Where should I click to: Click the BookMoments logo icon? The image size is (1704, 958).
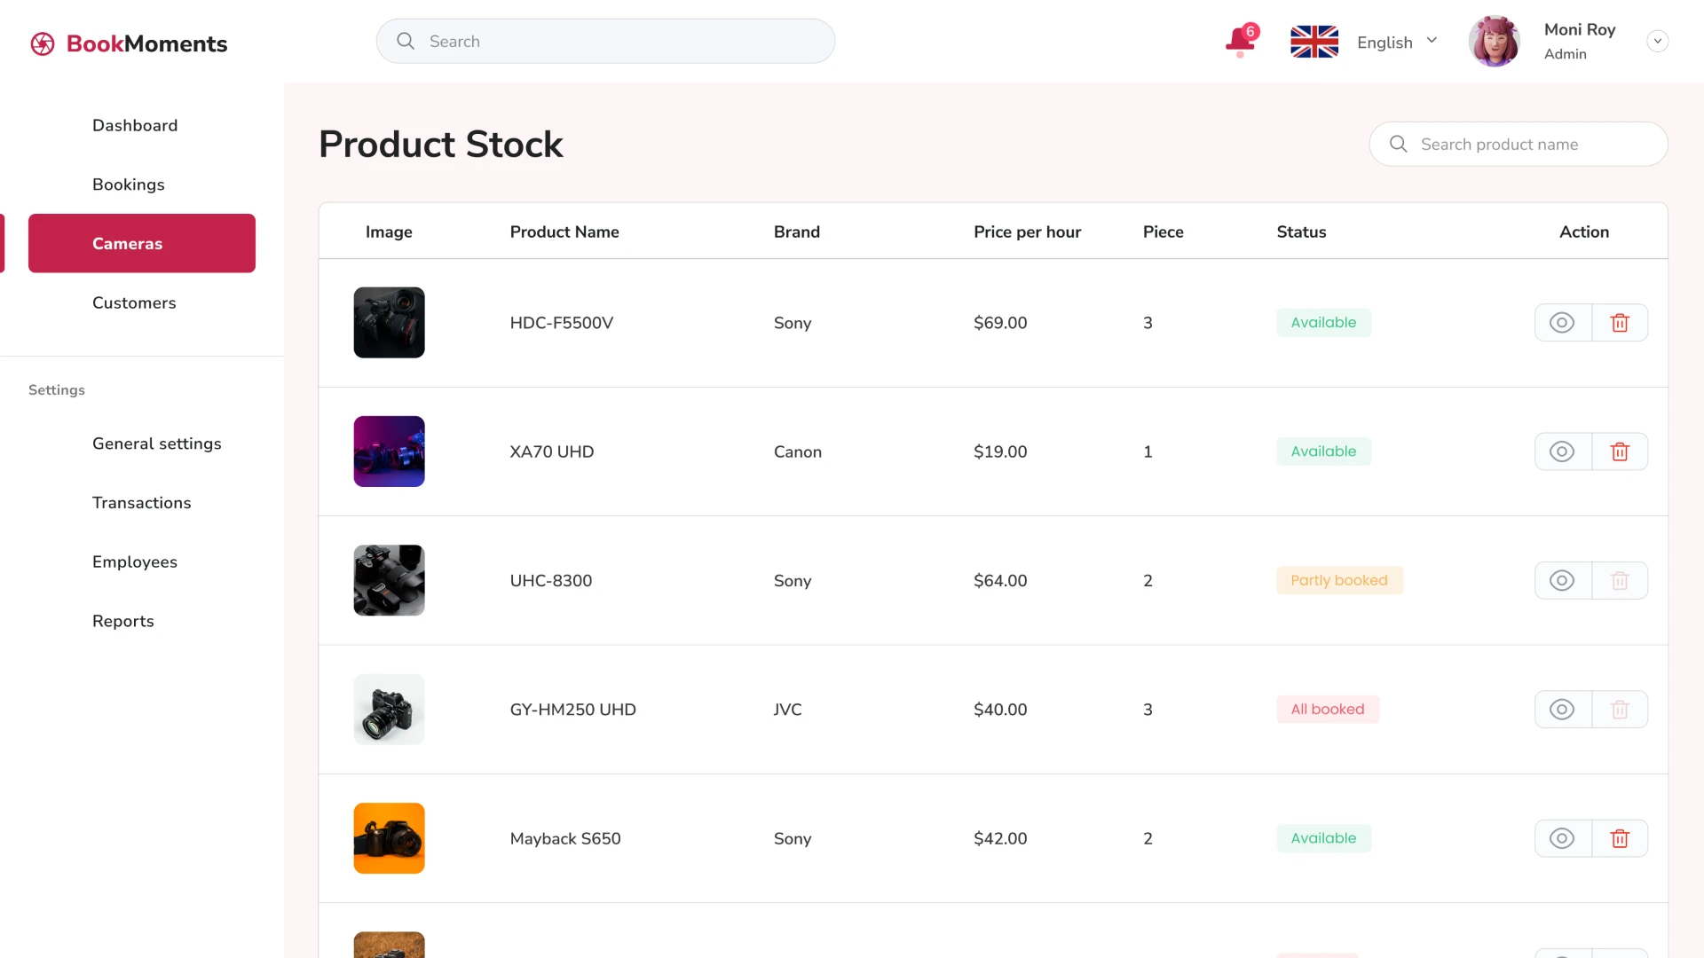coord(42,43)
